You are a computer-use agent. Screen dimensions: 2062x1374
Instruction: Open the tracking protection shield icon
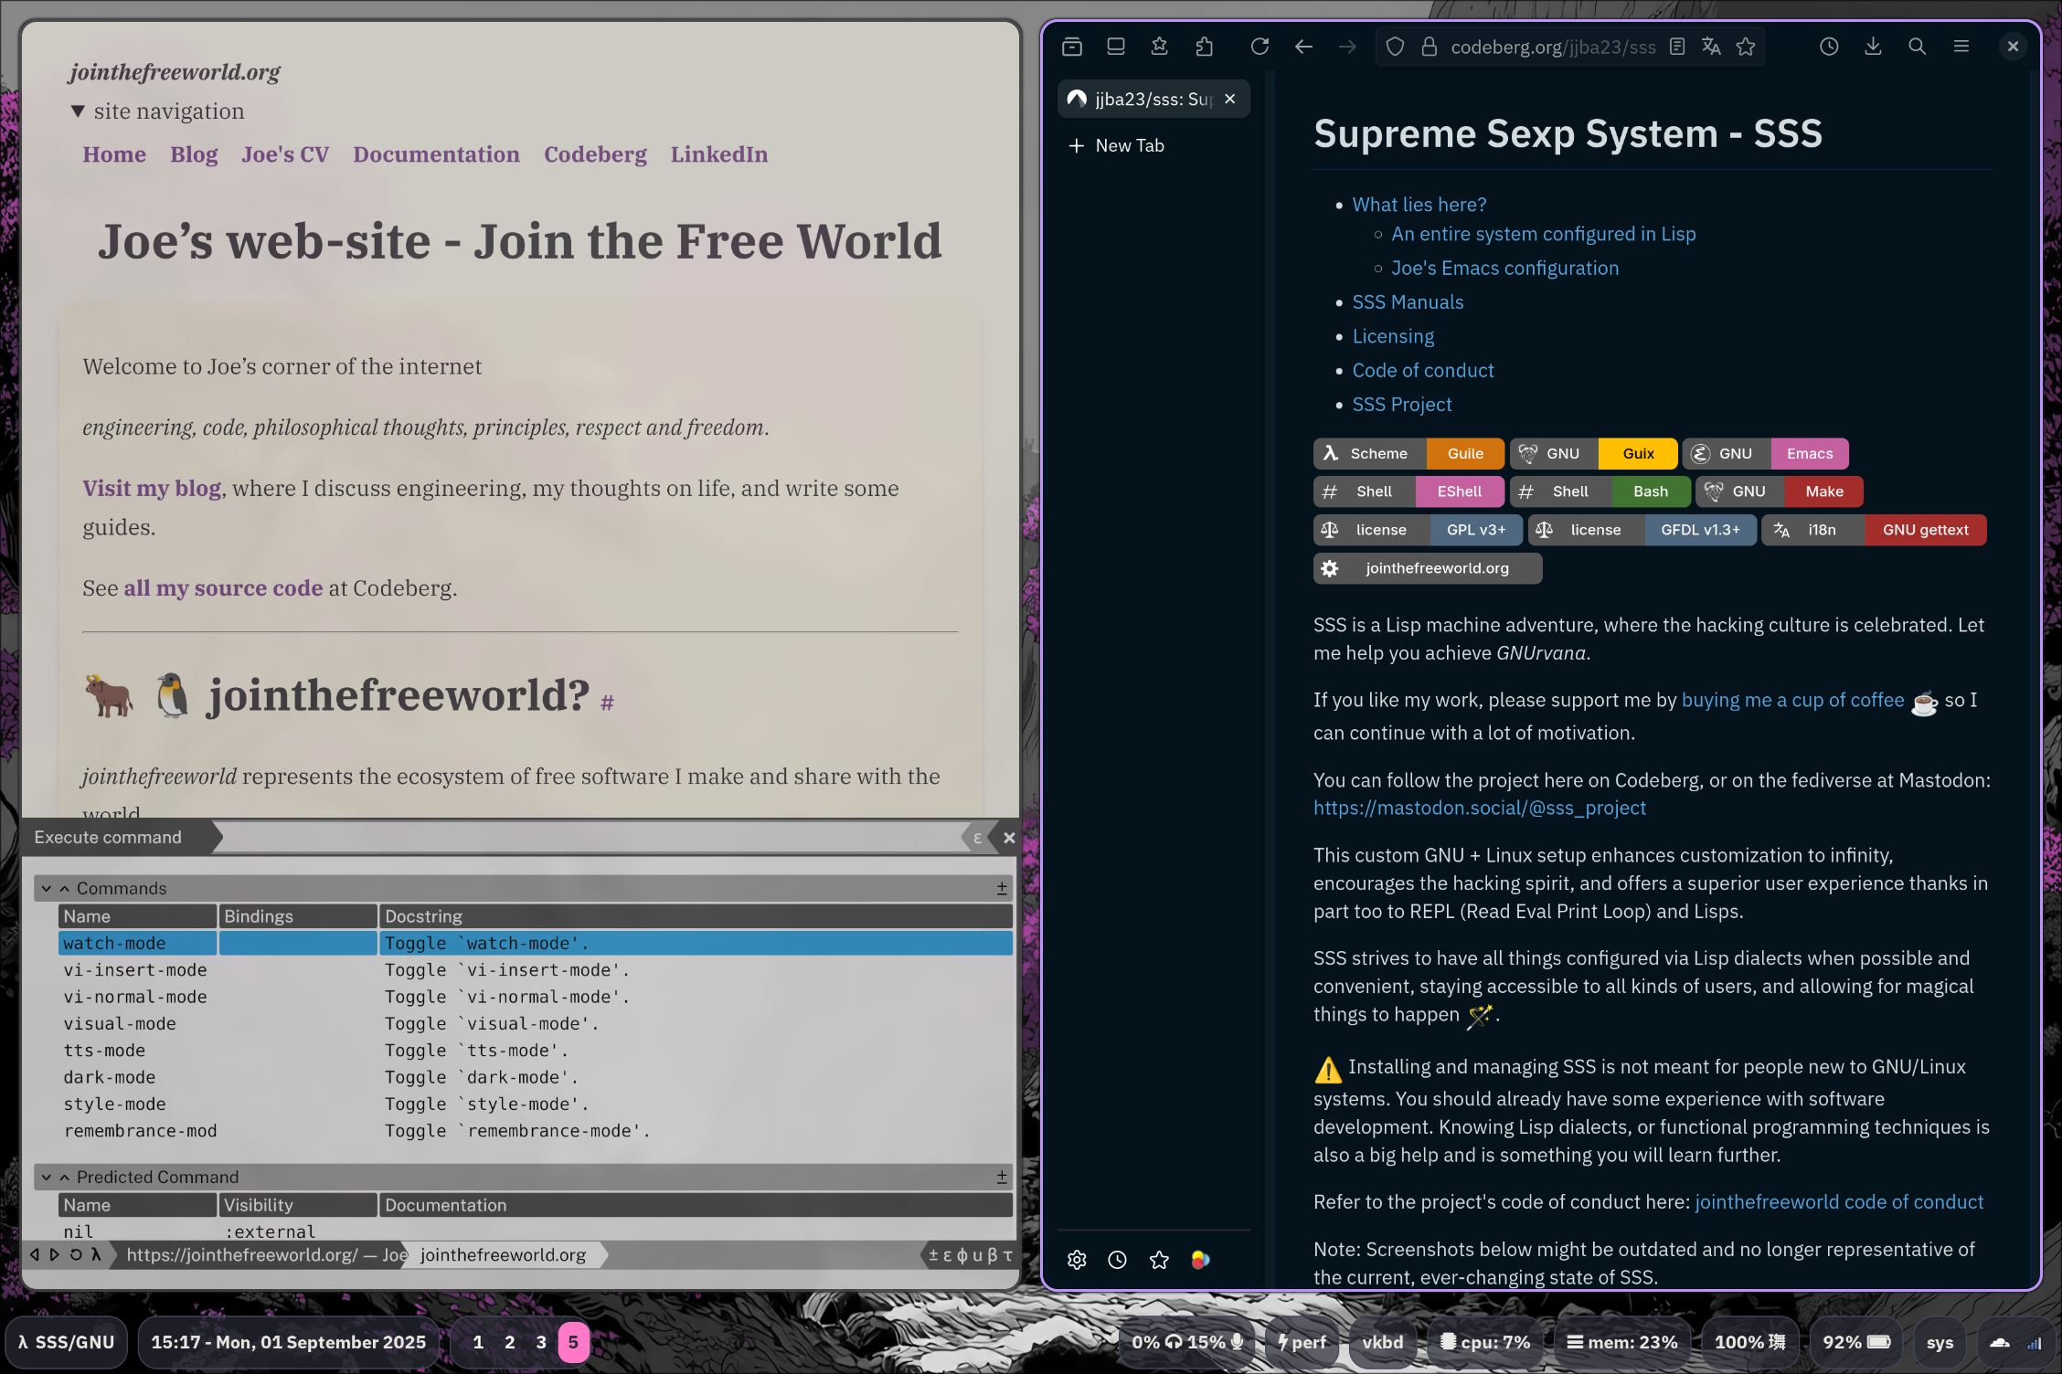pyautogui.click(x=1395, y=47)
